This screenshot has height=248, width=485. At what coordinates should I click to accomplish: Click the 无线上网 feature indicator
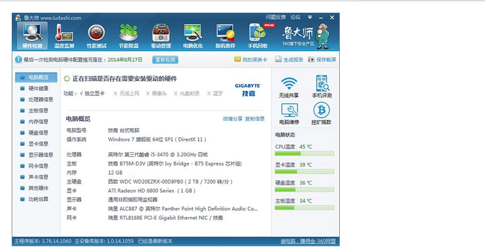tap(126, 94)
